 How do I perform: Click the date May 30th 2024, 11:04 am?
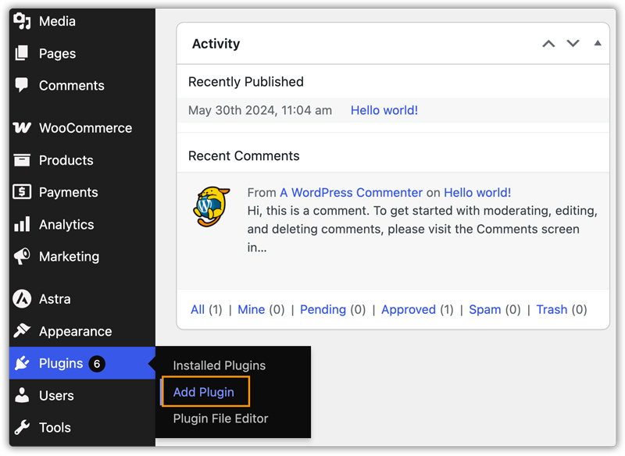pyautogui.click(x=260, y=110)
